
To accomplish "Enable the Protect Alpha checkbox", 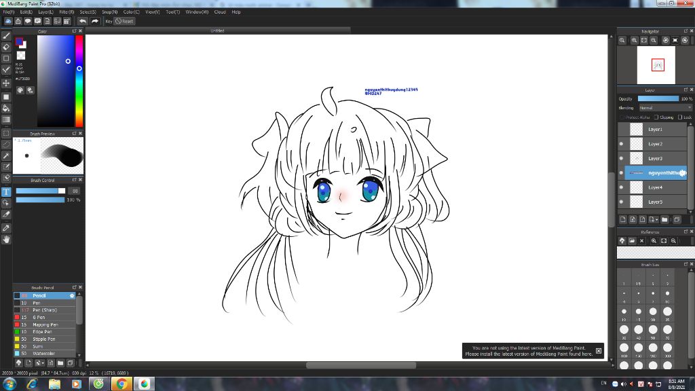I will coord(622,117).
